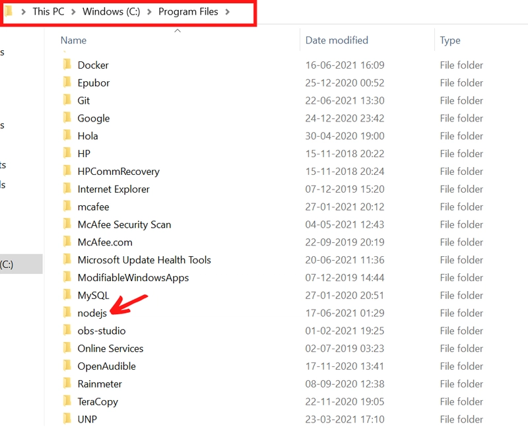Viewport: 528px width, 435px height.
Task: Select (C:) drive in navigation pane
Action: point(21,264)
